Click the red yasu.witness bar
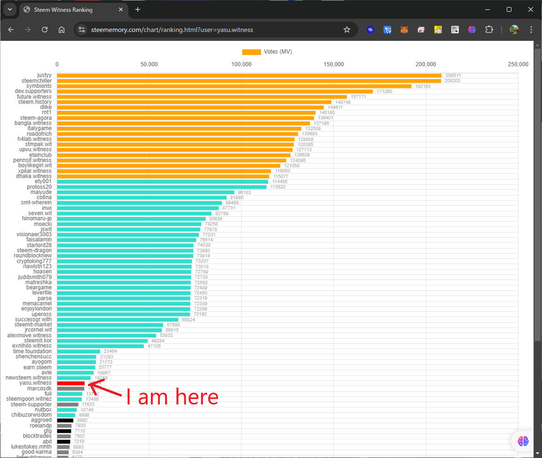 tap(71, 383)
